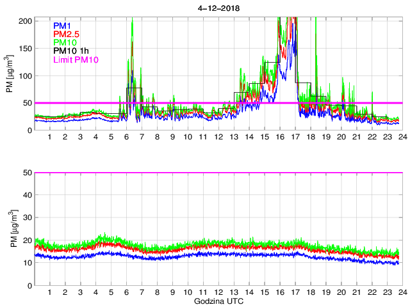
Task: Click the green PM10 legend label
Action: (x=66, y=42)
